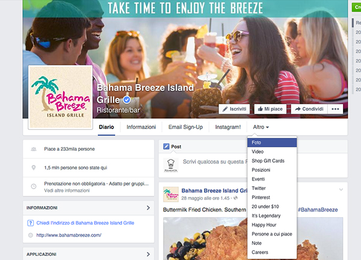Click Vedi altre informazioni link
This screenshot has width=361, height=260.
pos(67,190)
